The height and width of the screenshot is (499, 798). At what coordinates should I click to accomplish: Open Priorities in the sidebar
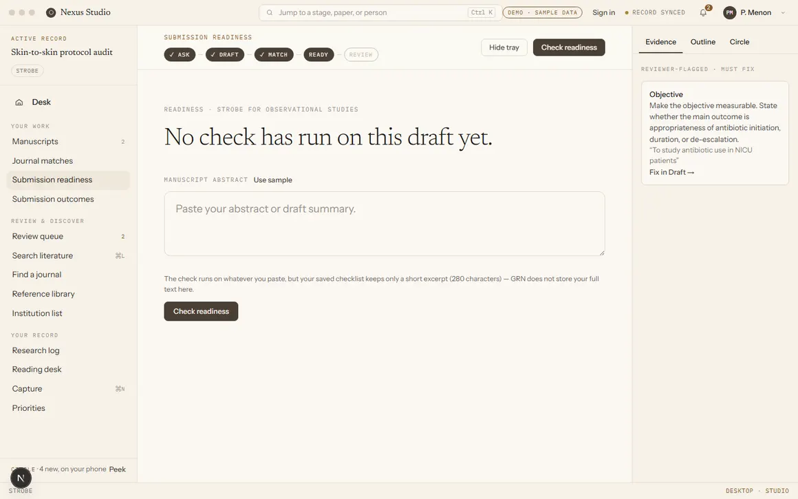coord(68,408)
